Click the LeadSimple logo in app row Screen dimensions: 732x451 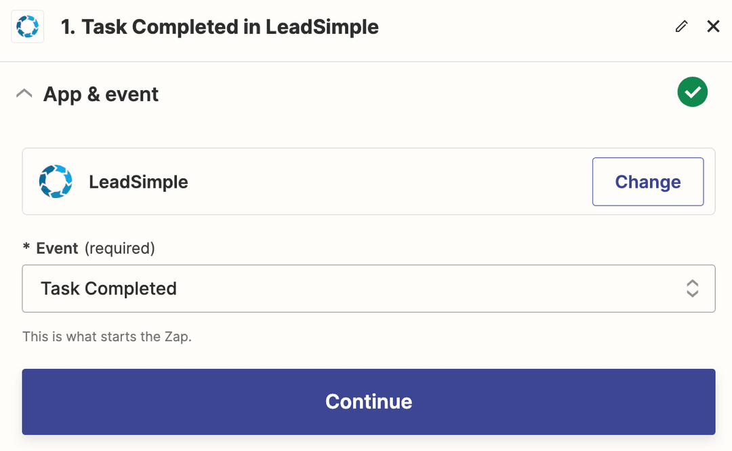click(x=55, y=182)
